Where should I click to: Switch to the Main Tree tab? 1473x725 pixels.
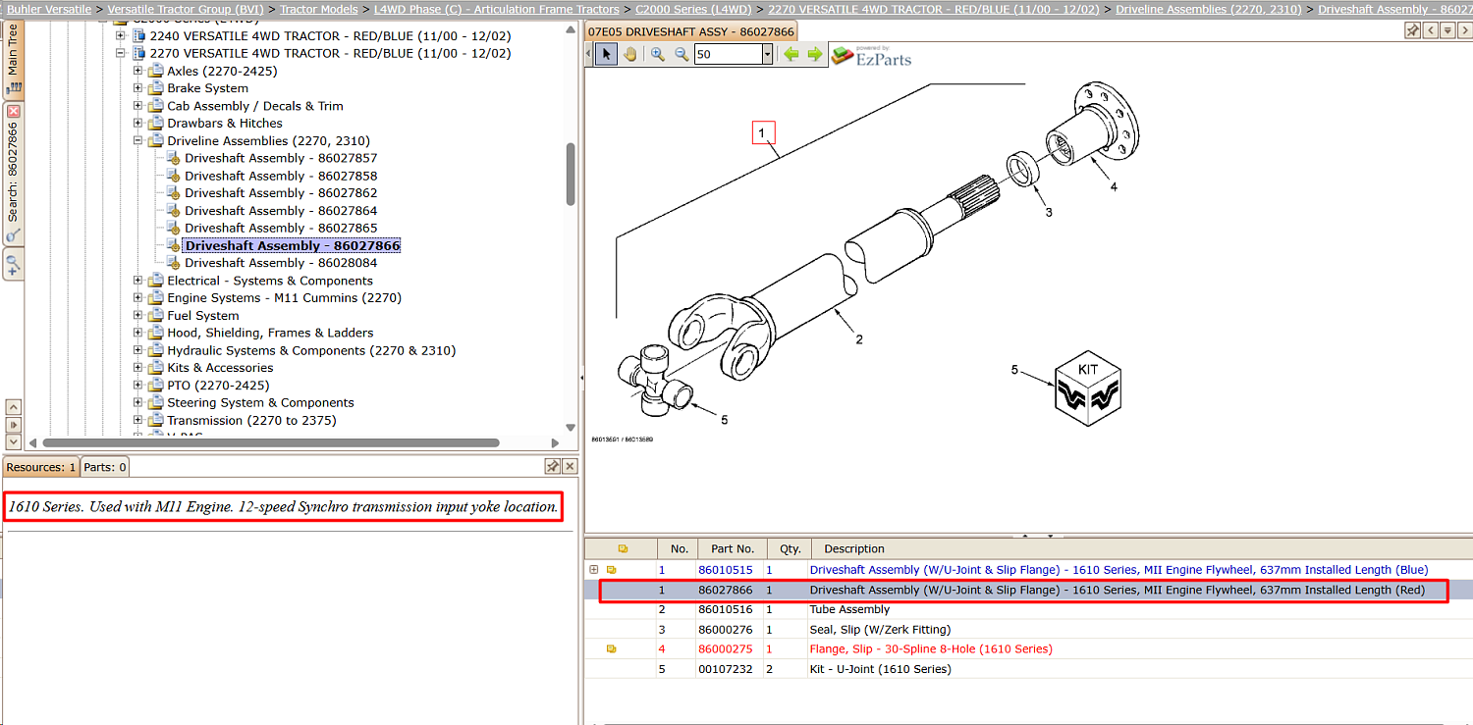(13, 61)
